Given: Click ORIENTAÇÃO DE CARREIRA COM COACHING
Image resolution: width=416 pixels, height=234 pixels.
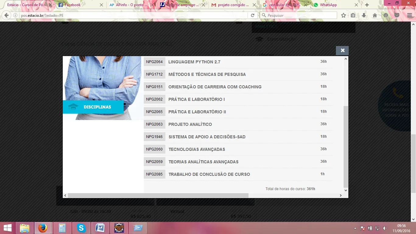Looking at the screenshot, I should [215, 87].
